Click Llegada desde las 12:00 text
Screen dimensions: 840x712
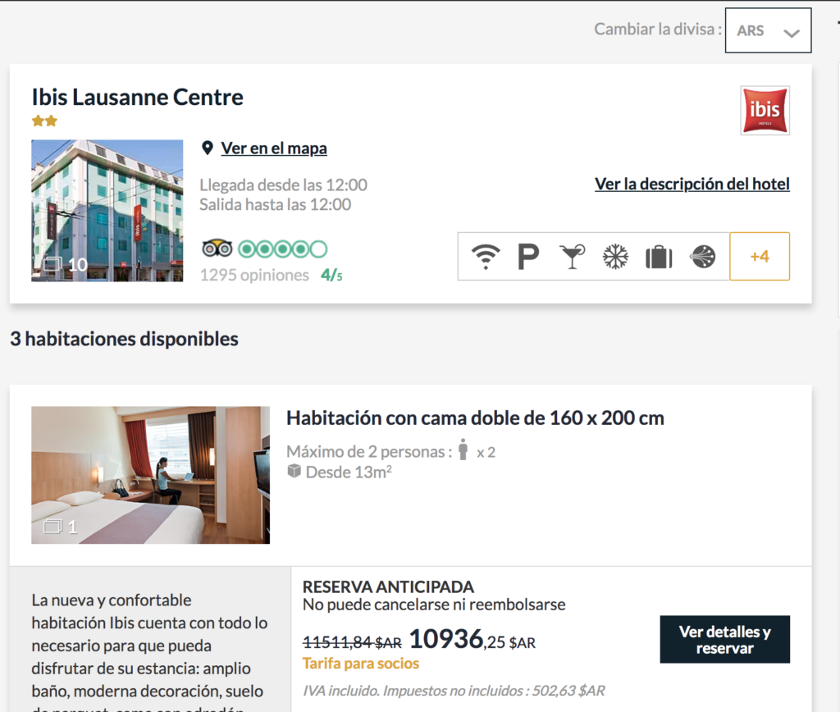click(283, 185)
